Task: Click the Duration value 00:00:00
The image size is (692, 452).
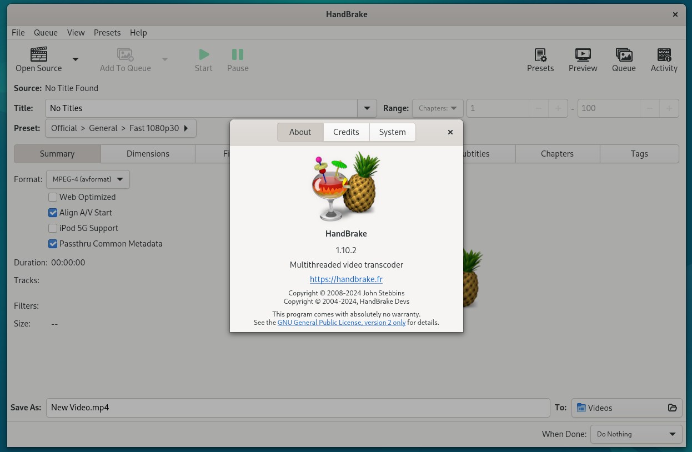Action: coord(68,263)
